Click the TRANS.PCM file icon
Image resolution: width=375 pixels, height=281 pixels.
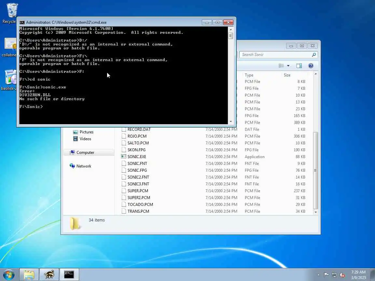(x=124, y=211)
